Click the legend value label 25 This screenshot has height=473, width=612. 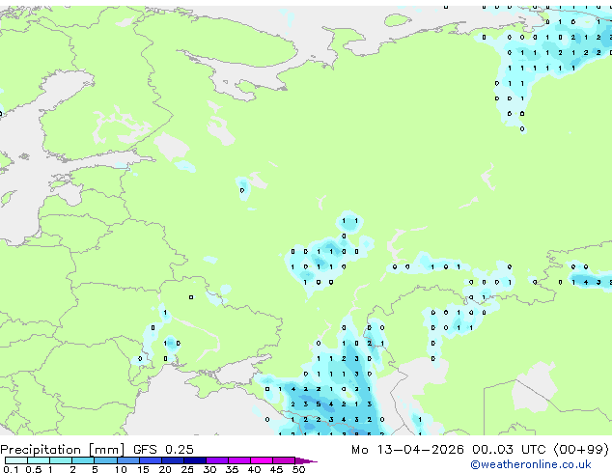[187, 470]
